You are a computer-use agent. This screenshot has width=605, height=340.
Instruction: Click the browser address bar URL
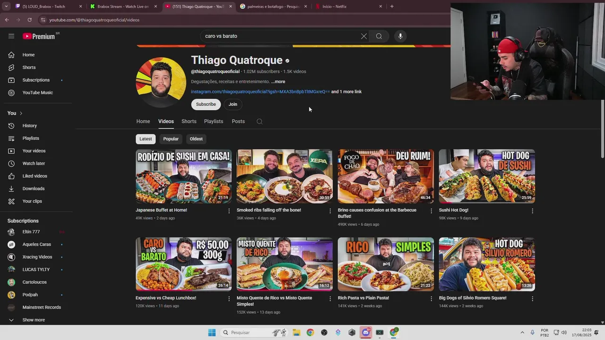tap(95, 20)
